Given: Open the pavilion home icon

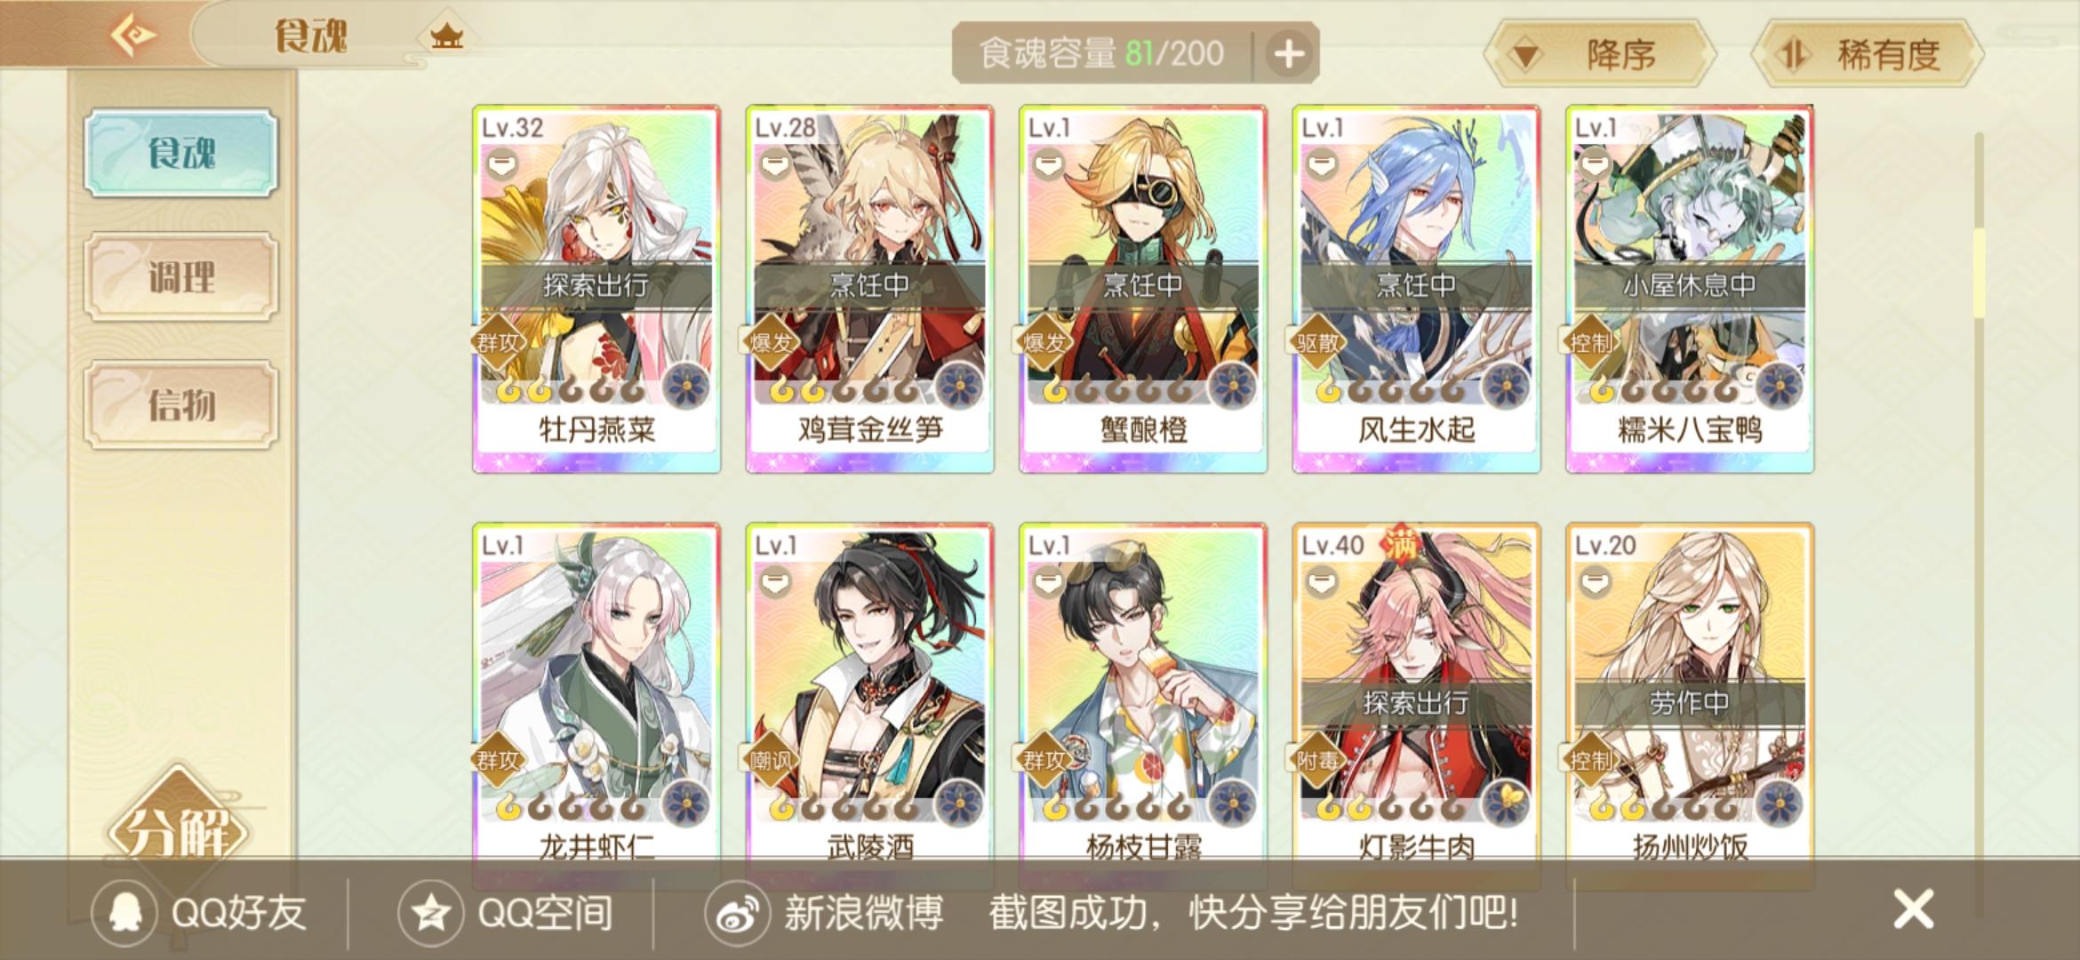Looking at the screenshot, I should pyautogui.click(x=446, y=36).
